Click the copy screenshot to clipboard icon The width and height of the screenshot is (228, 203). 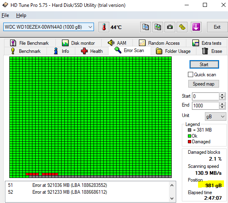click(x=158, y=27)
